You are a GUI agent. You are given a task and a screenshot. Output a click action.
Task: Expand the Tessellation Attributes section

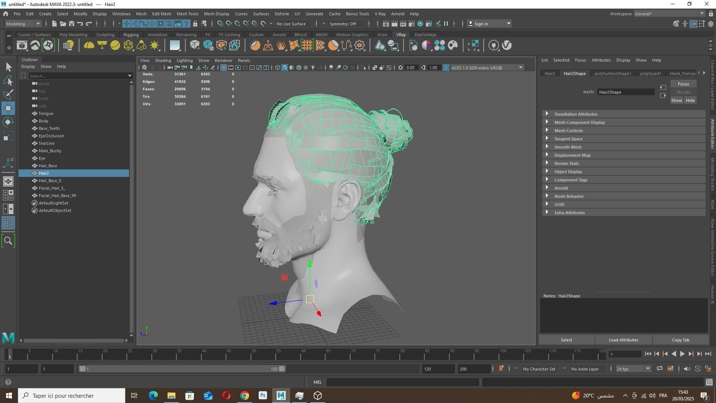(624, 114)
